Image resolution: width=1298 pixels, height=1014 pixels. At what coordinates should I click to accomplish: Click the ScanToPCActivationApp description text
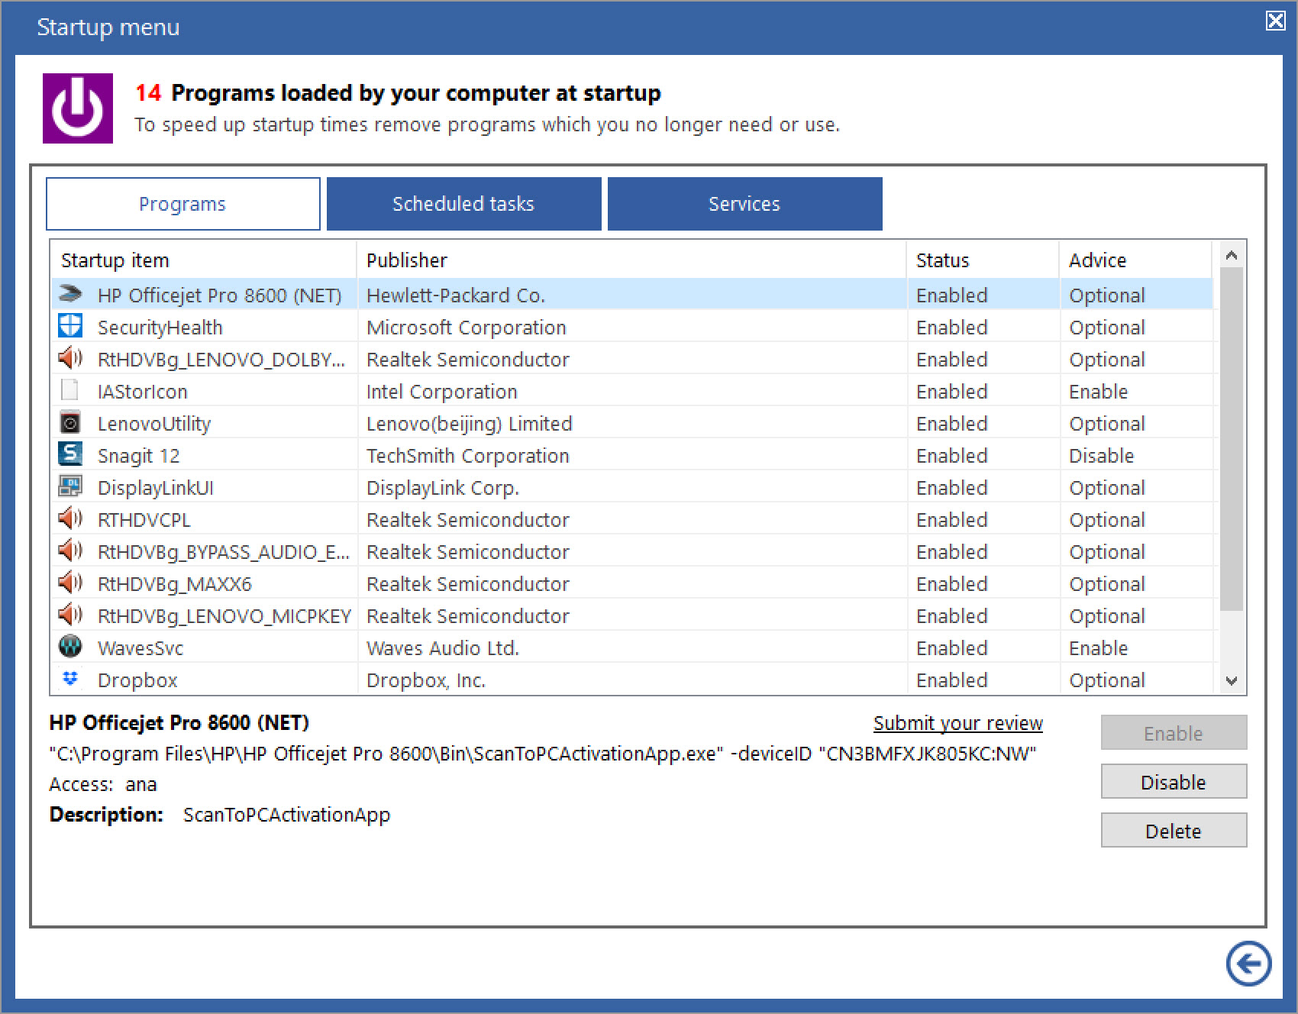click(x=287, y=815)
